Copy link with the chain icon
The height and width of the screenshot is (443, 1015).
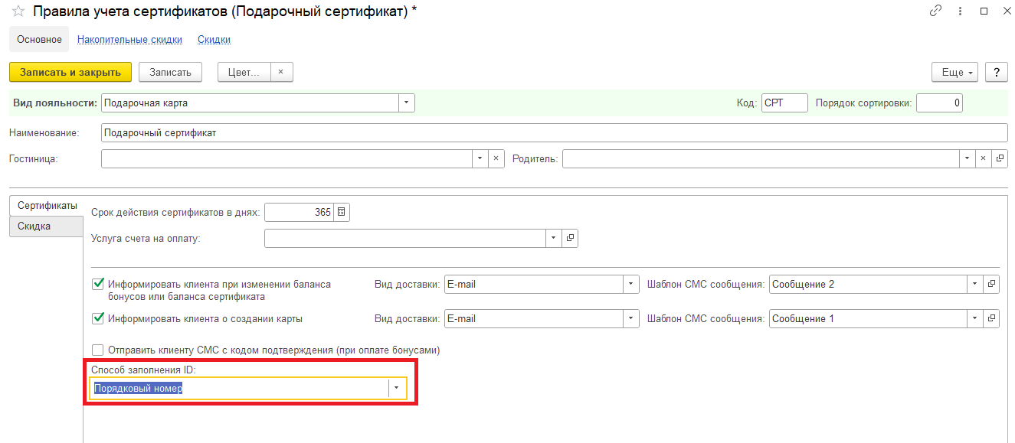935,11
